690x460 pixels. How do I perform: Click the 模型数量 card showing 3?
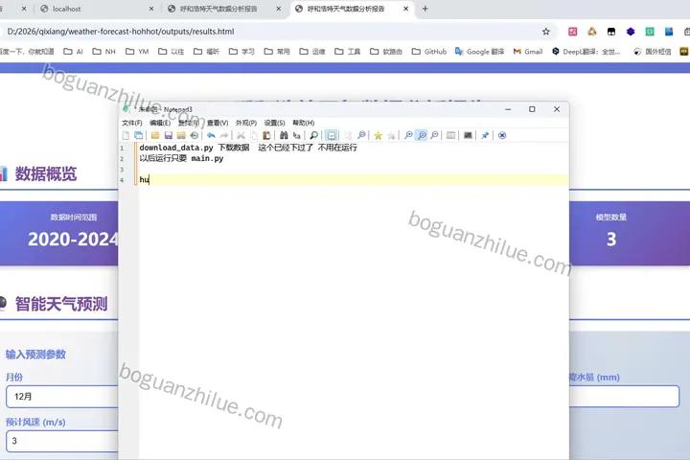[630, 233]
